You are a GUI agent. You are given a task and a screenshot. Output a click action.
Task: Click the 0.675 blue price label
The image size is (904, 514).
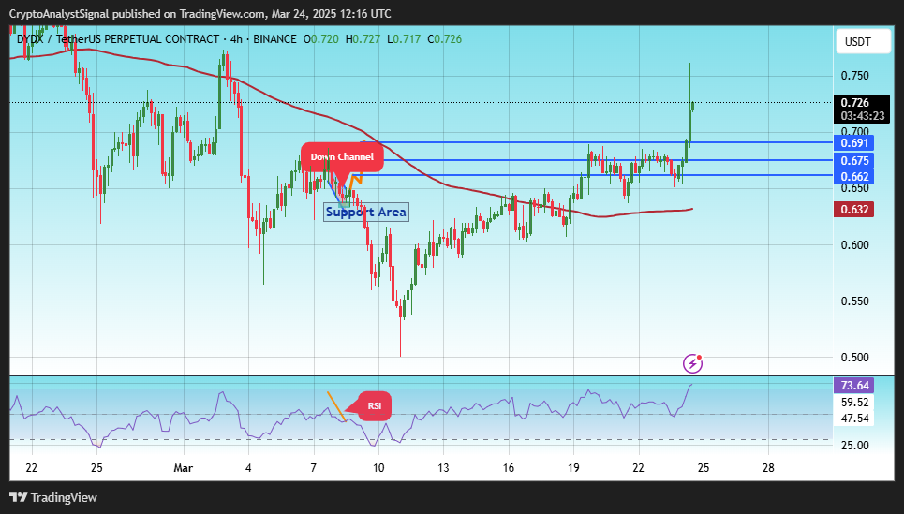click(x=853, y=160)
